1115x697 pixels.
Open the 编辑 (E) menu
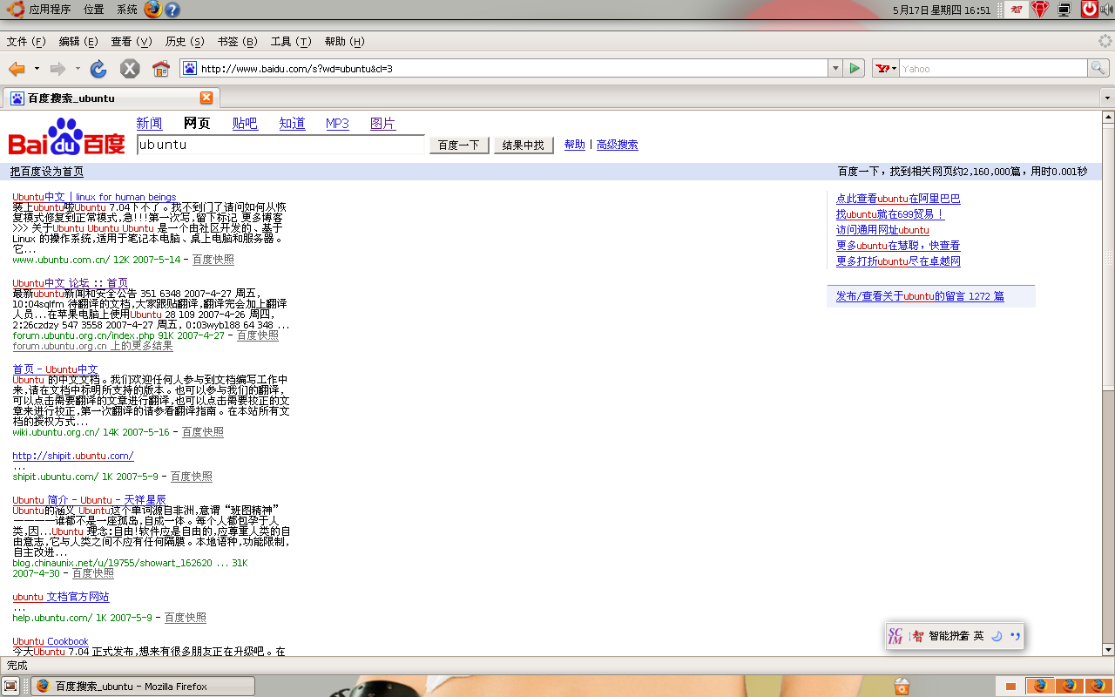click(78, 42)
